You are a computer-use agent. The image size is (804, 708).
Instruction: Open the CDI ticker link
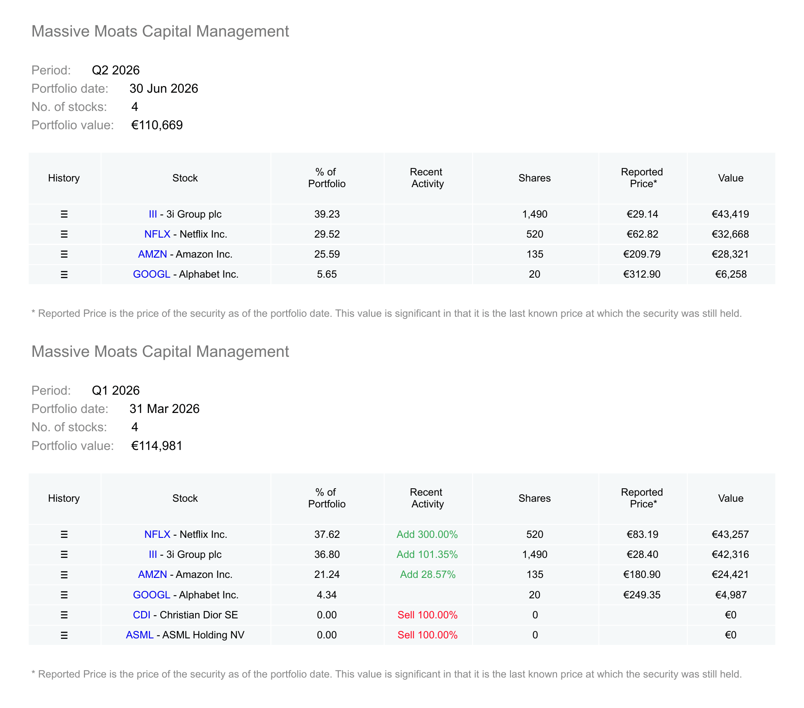click(142, 615)
